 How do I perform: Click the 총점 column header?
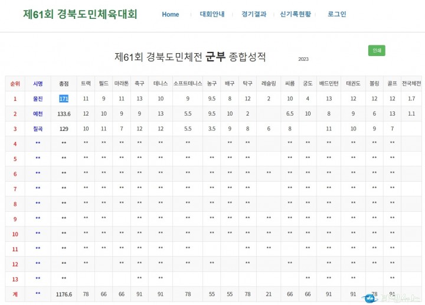64,84
